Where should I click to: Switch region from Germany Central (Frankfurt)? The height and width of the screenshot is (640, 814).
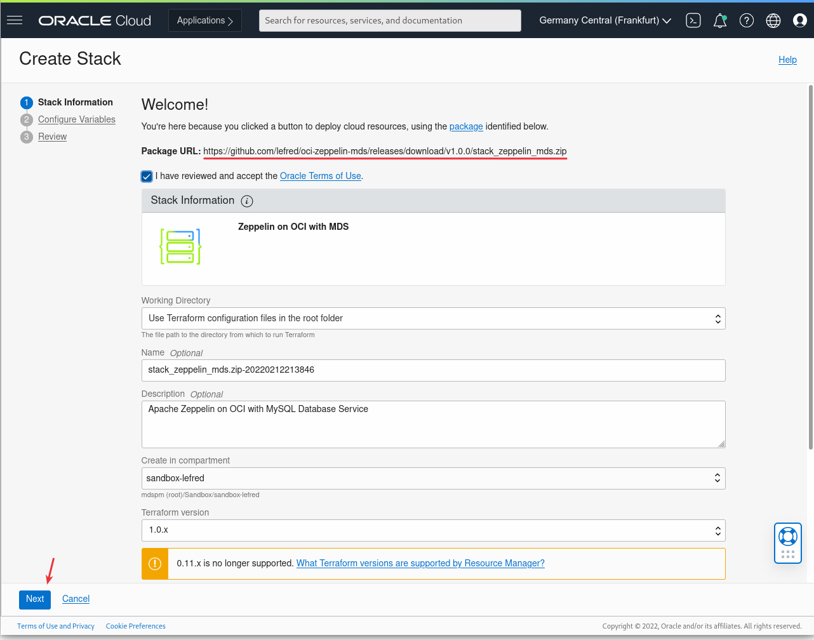[x=605, y=20]
